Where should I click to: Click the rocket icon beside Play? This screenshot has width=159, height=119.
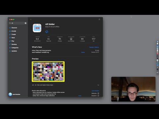(x=10, y=41)
